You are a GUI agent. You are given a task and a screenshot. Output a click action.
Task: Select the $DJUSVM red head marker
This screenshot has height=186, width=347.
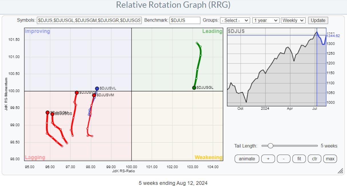pyautogui.click(x=94, y=95)
